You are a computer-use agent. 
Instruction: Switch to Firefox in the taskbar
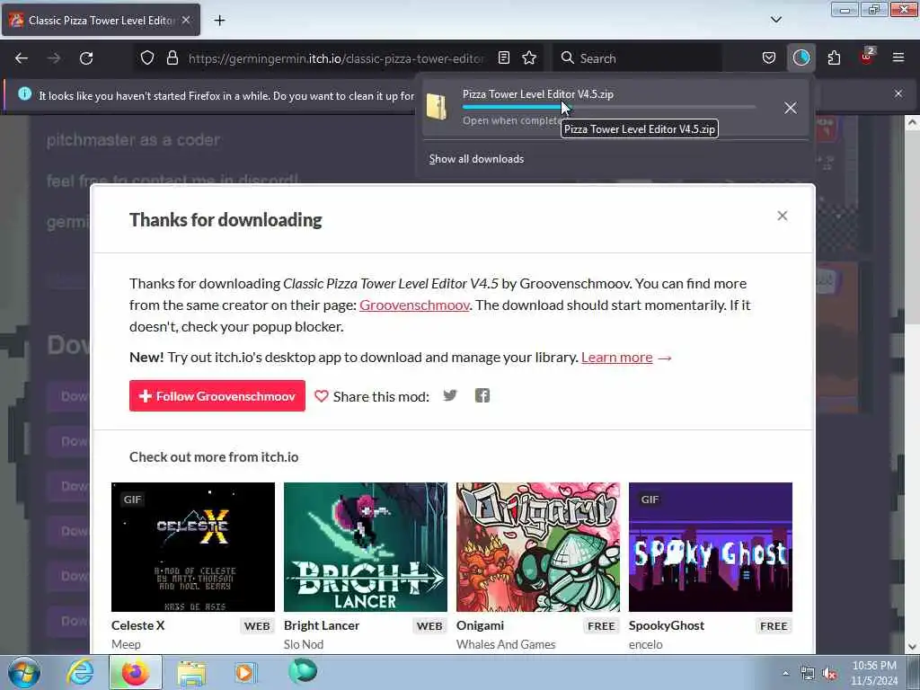[135, 672]
